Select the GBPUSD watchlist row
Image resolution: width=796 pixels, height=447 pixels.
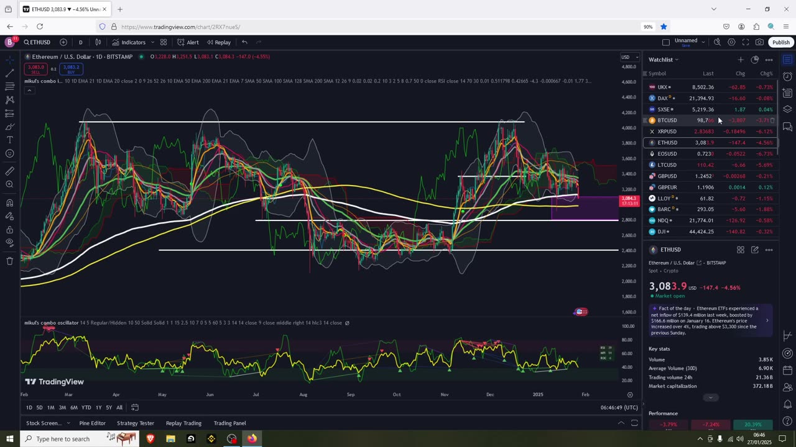pyautogui.click(x=710, y=176)
